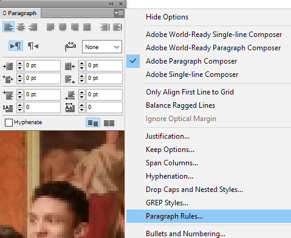The image size is (291, 238).
Task: Click the Space After icon
Action: (x=70, y=95)
